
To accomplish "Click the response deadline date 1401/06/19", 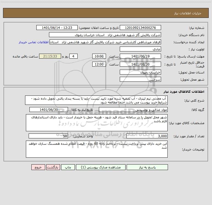I will (140, 56).
